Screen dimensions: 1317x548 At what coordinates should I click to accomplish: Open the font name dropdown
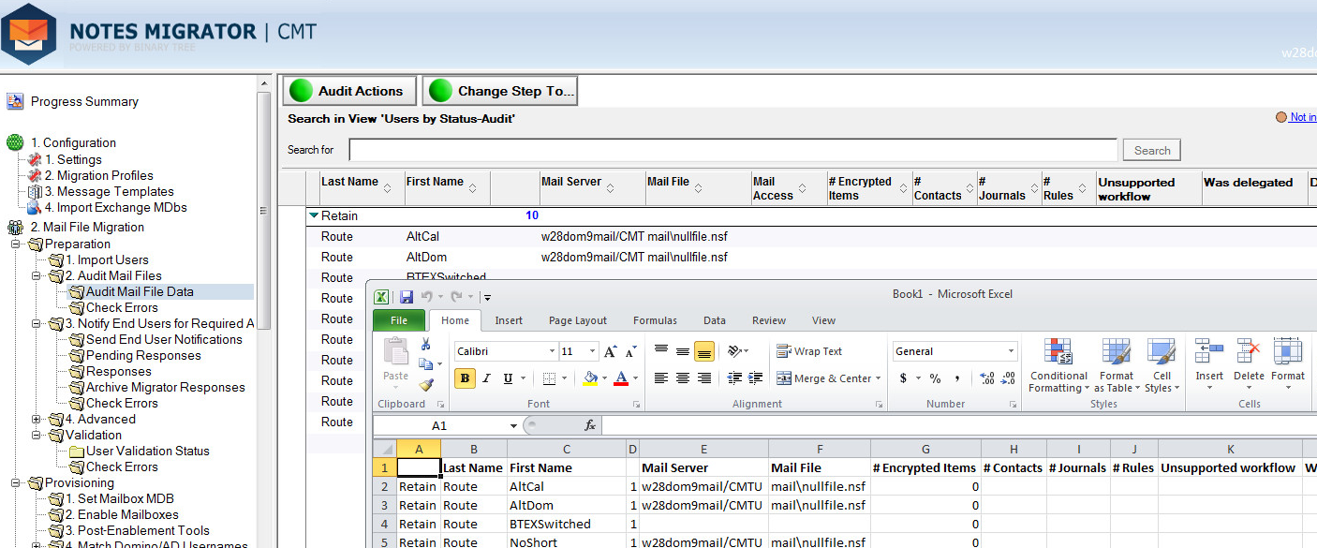pyautogui.click(x=552, y=352)
